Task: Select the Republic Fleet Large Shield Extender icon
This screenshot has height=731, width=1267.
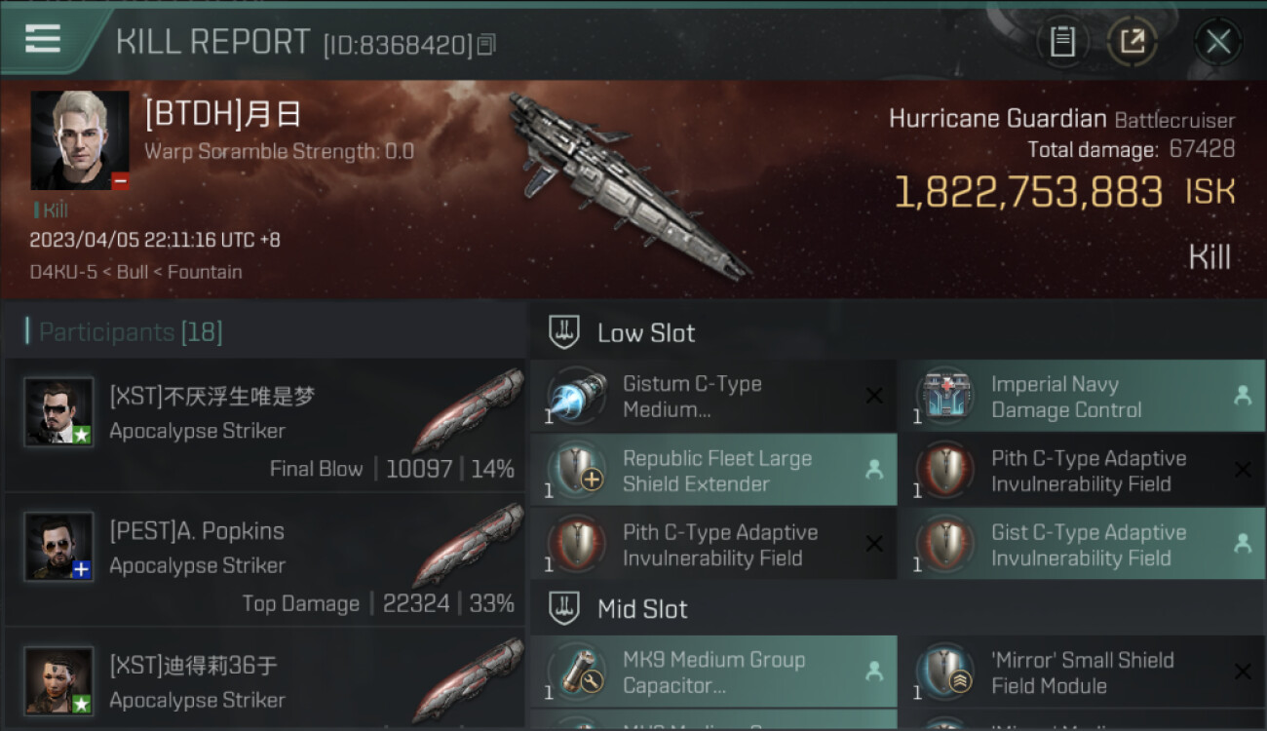Action: (x=576, y=471)
